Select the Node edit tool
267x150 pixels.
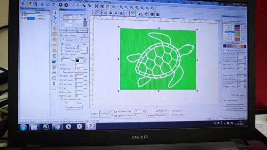click(x=55, y=17)
